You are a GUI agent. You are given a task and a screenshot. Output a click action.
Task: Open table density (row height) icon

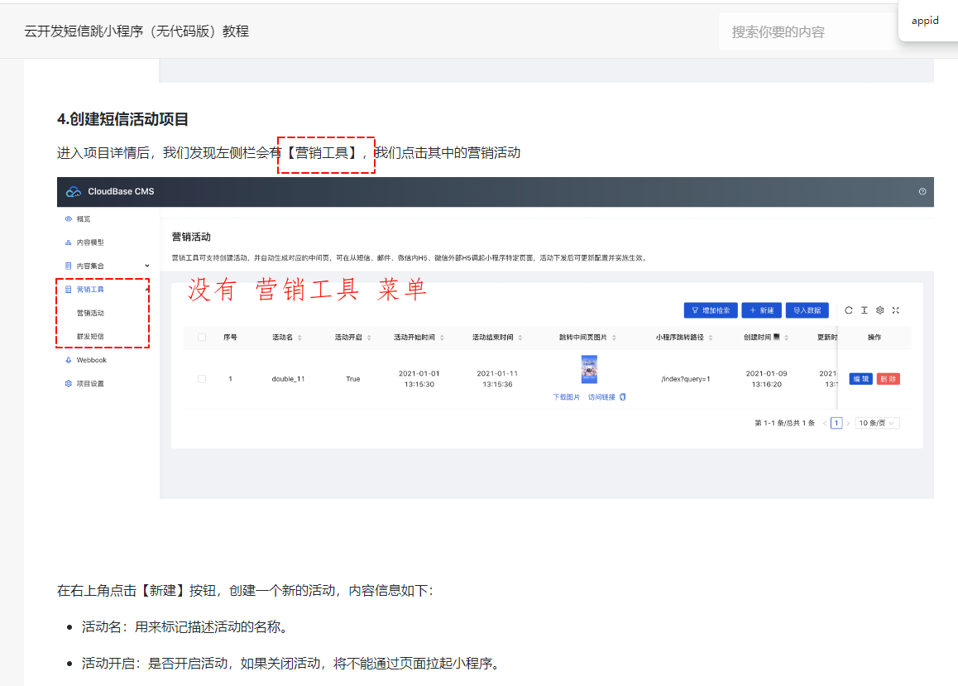(x=864, y=310)
